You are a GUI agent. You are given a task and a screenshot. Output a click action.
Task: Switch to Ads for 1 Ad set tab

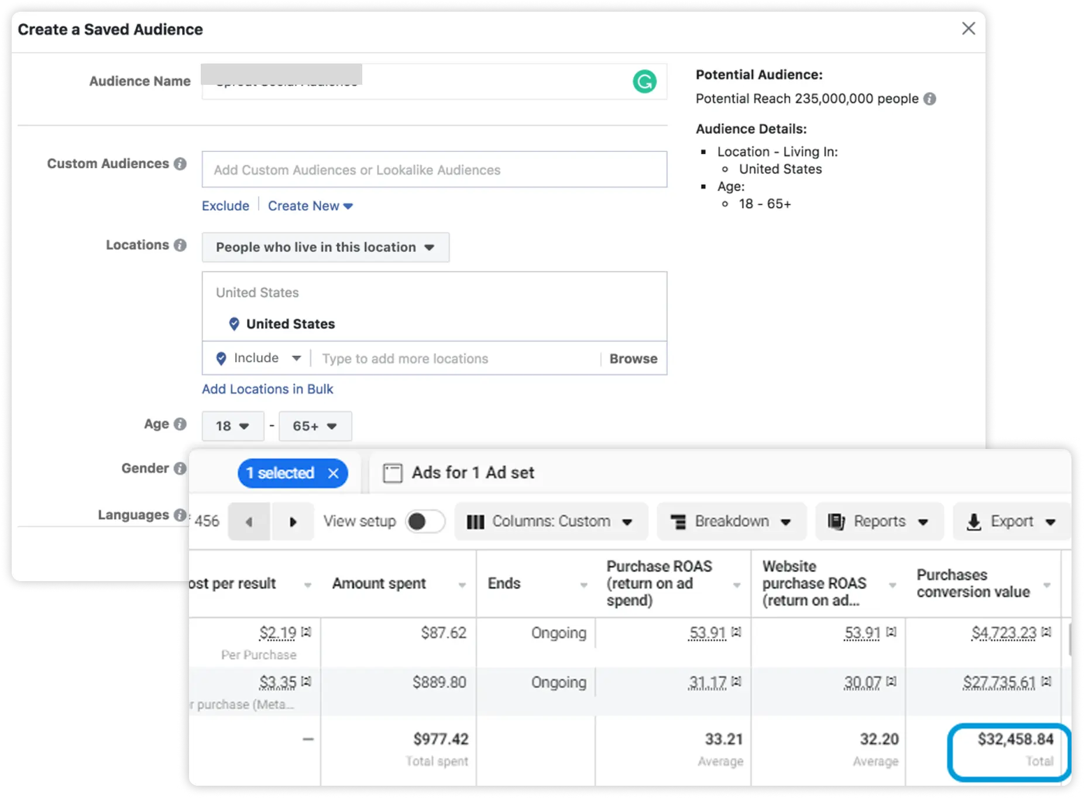(x=459, y=472)
